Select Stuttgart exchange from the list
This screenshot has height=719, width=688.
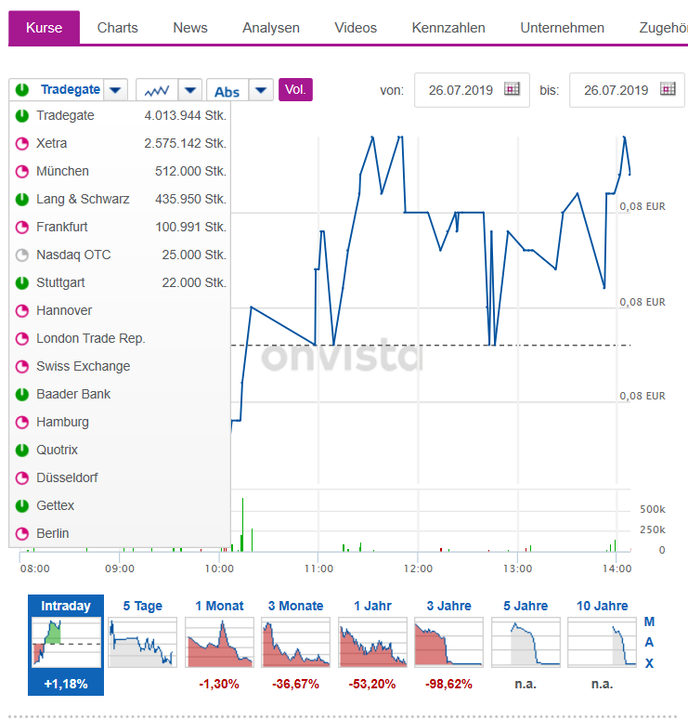(x=60, y=282)
